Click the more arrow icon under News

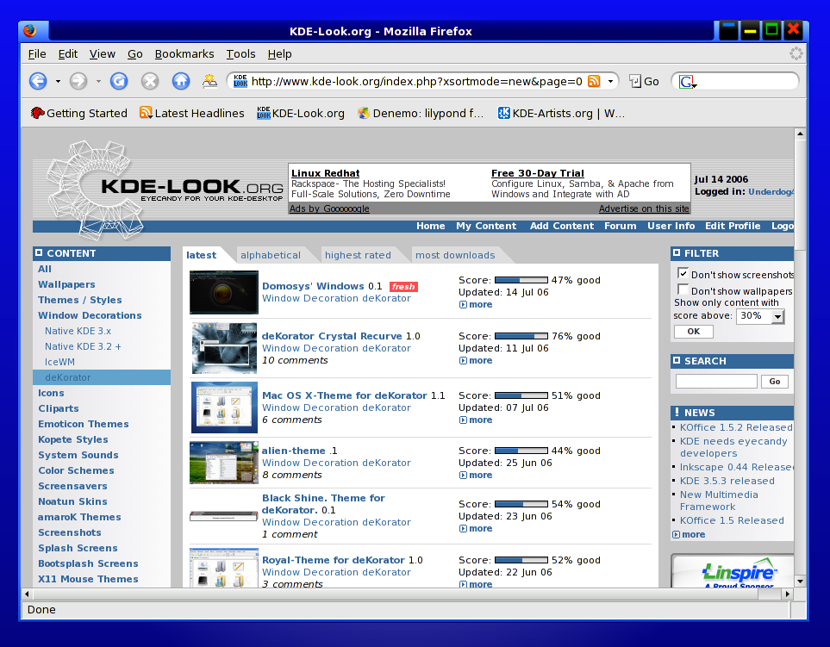(676, 535)
